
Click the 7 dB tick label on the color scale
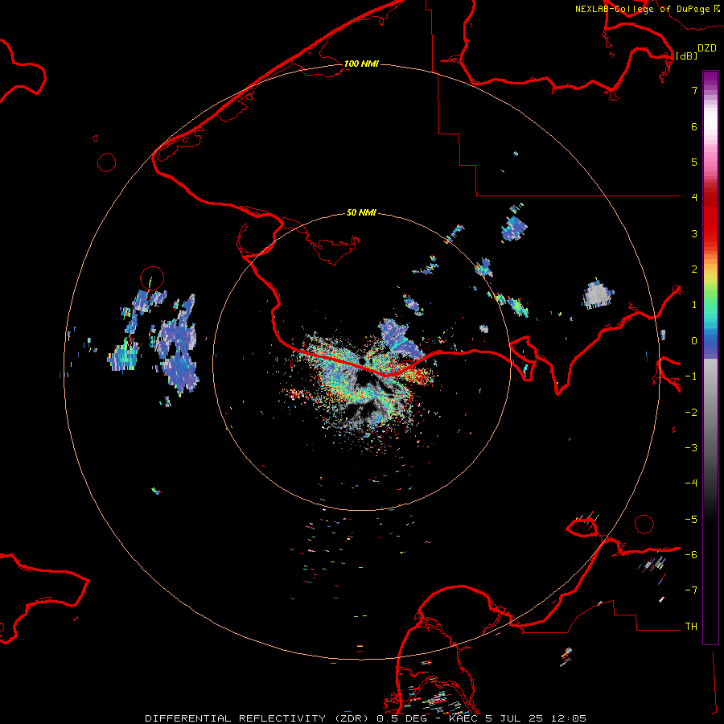tap(694, 90)
